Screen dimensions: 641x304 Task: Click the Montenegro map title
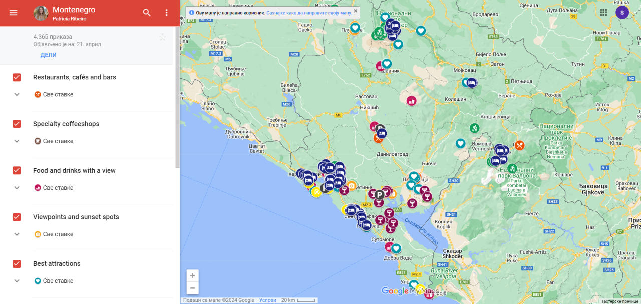tap(74, 10)
